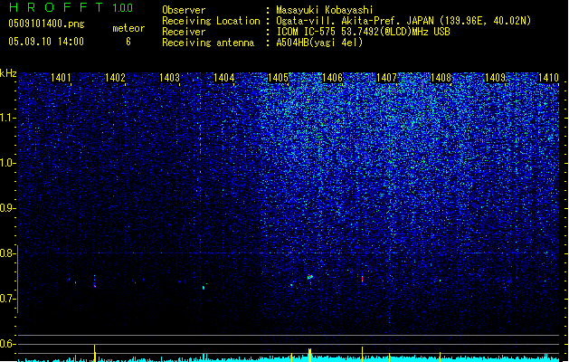
Task: Click the 'Observer' field label
Action: pos(184,10)
